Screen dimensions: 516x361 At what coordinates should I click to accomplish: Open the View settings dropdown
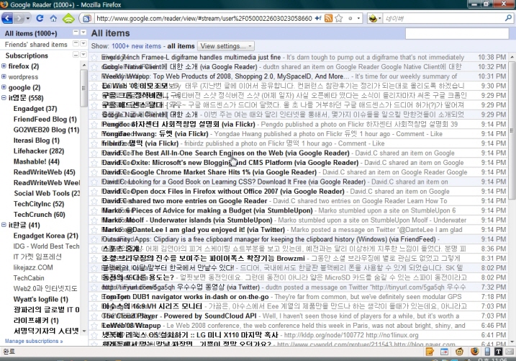pyautogui.click(x=226, y=46)
